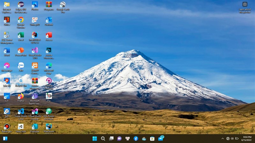Open volume control in system tray
The image size is (255, 143).
232,139
